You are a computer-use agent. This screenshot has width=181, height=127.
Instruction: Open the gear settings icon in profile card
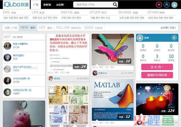tap(174, 38)
